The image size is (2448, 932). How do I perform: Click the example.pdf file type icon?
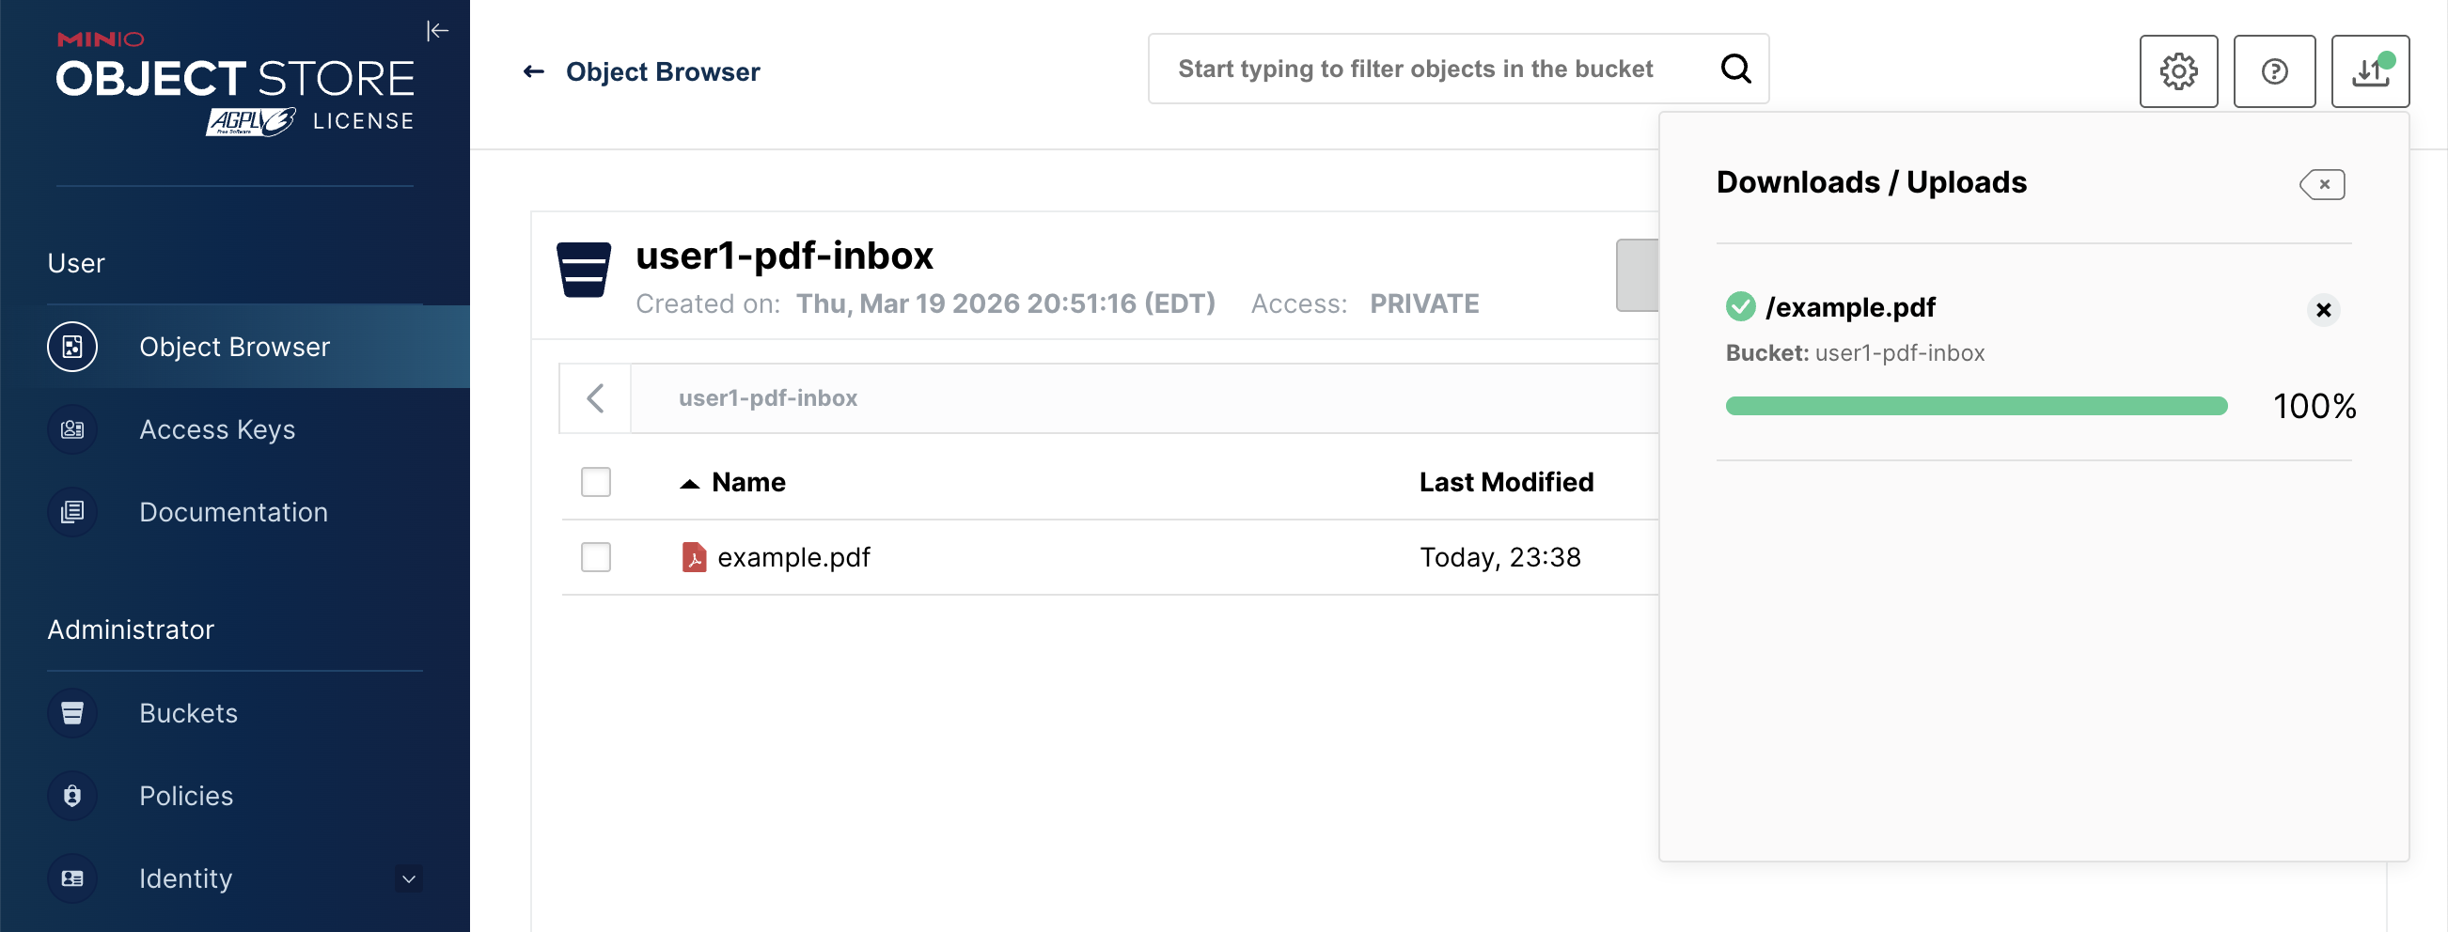(x=697, y=558)
